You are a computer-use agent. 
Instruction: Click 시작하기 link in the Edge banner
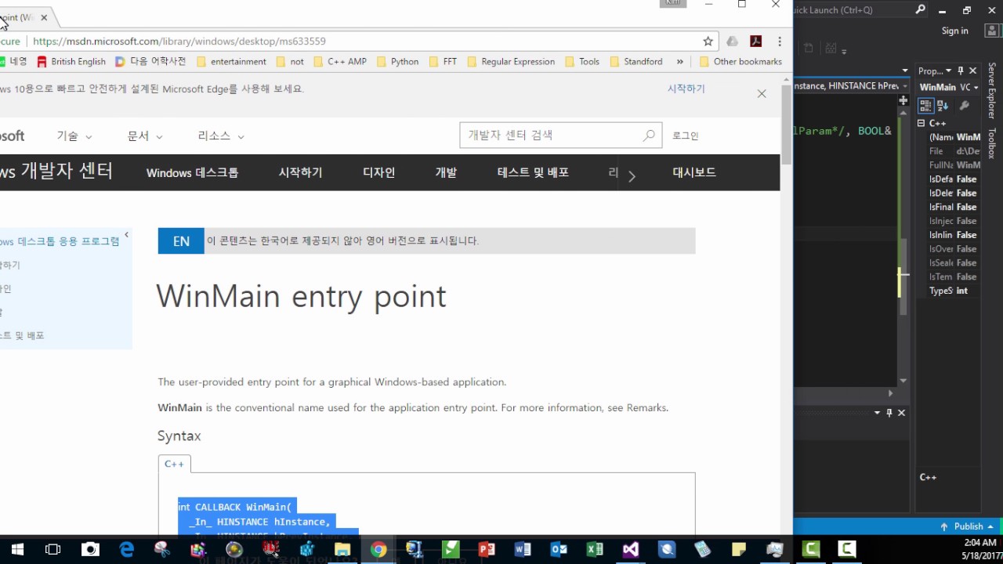coord(686,89)
